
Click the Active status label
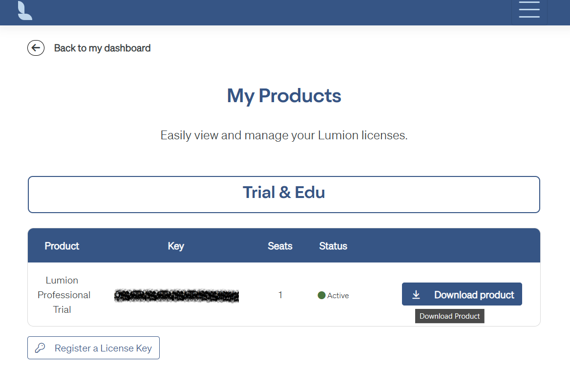pyautogui.click(x=338, y=296)
